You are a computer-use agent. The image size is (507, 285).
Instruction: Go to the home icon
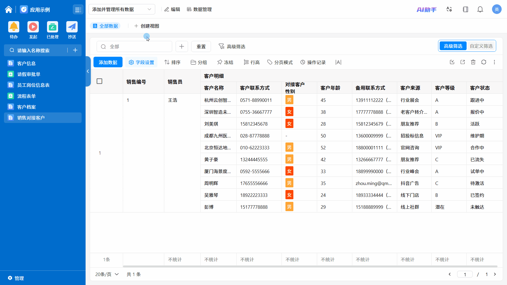[8, 9]
